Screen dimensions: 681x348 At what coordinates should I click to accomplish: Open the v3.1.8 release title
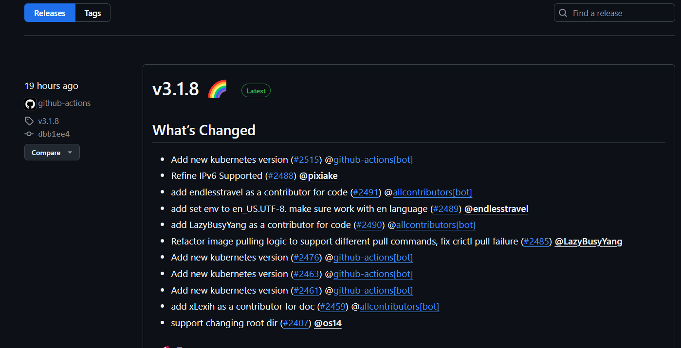[176, 89]
